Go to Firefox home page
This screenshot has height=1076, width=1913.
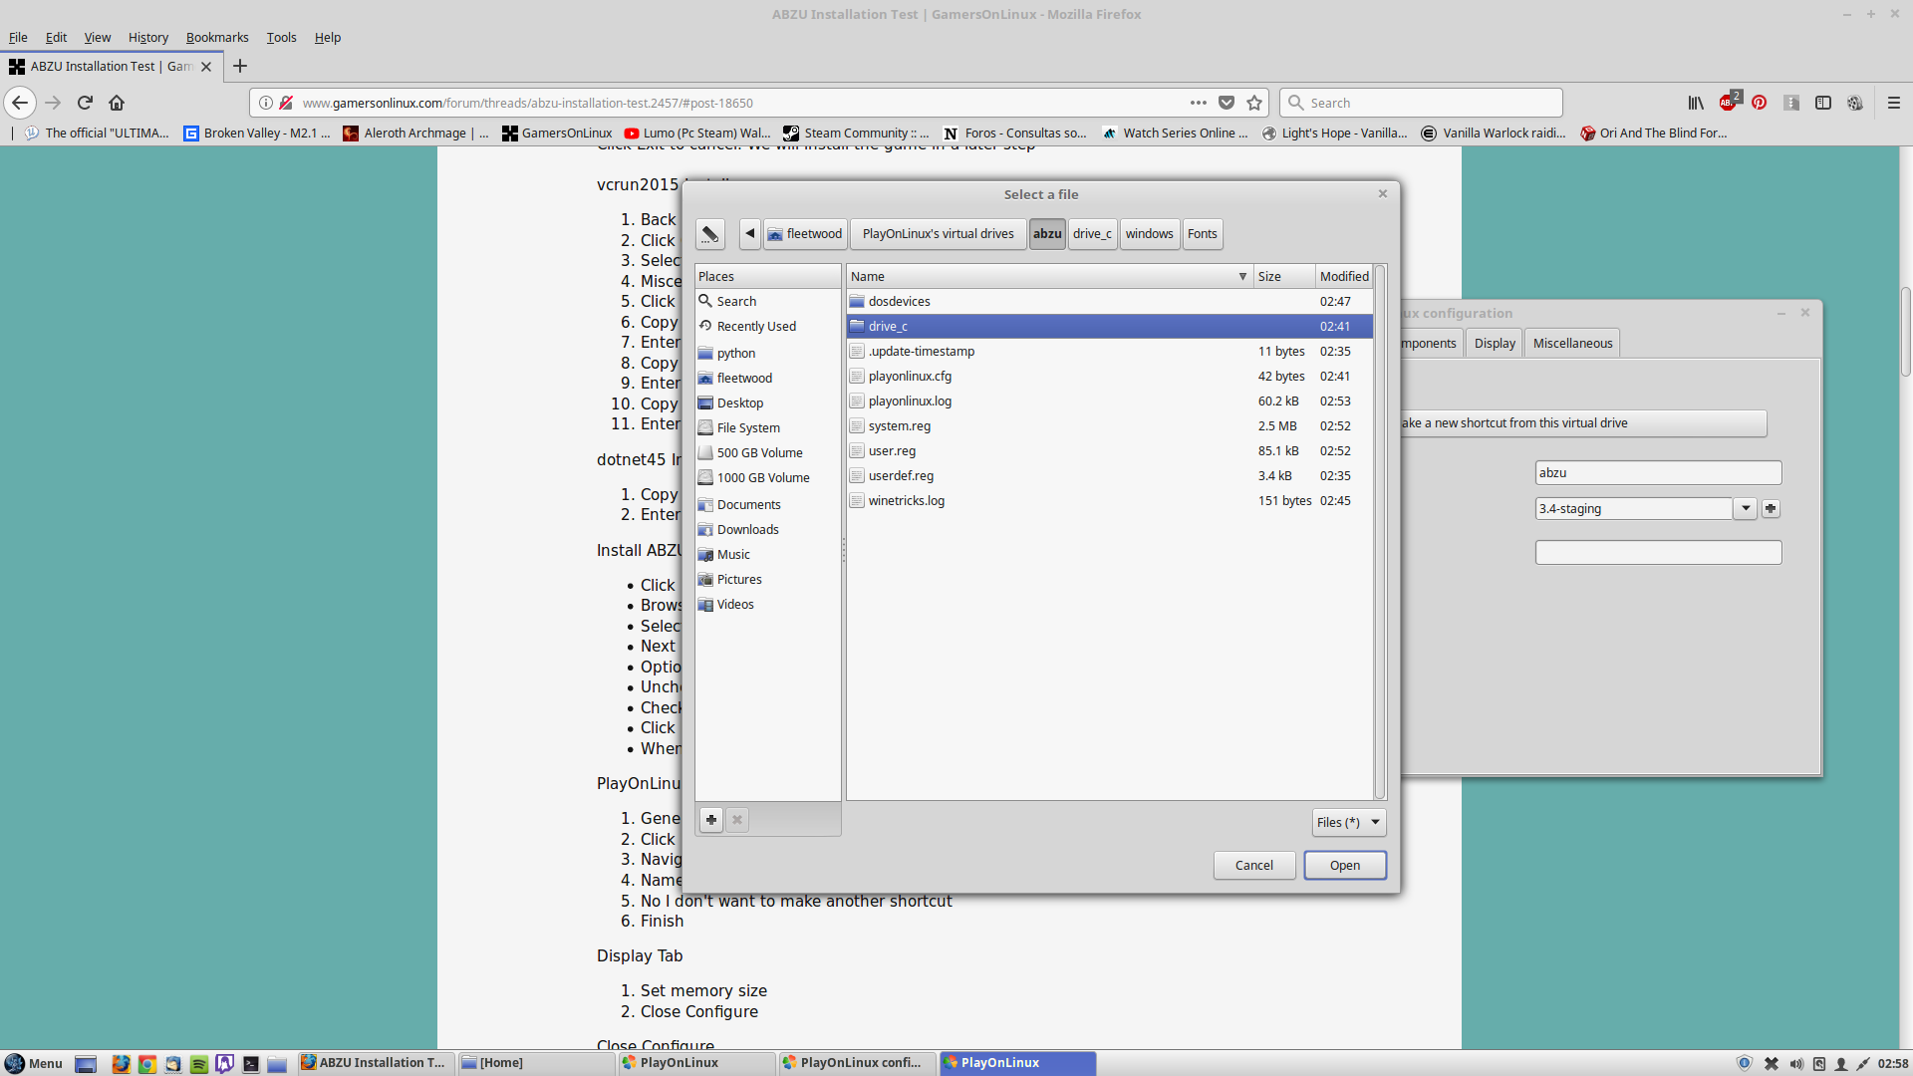117,103
